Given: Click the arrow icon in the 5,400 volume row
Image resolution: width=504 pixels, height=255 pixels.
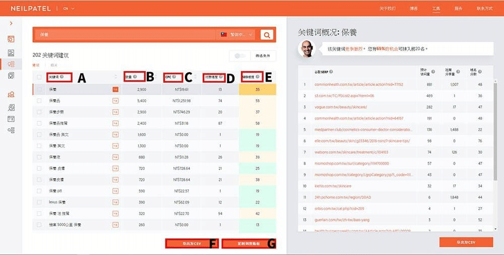Looking at the screenshot, I should pyautogui.click(x=115, y=101).
